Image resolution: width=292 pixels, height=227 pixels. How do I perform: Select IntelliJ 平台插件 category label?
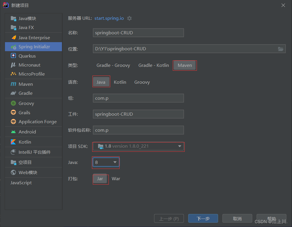click(x=34, y=152)
